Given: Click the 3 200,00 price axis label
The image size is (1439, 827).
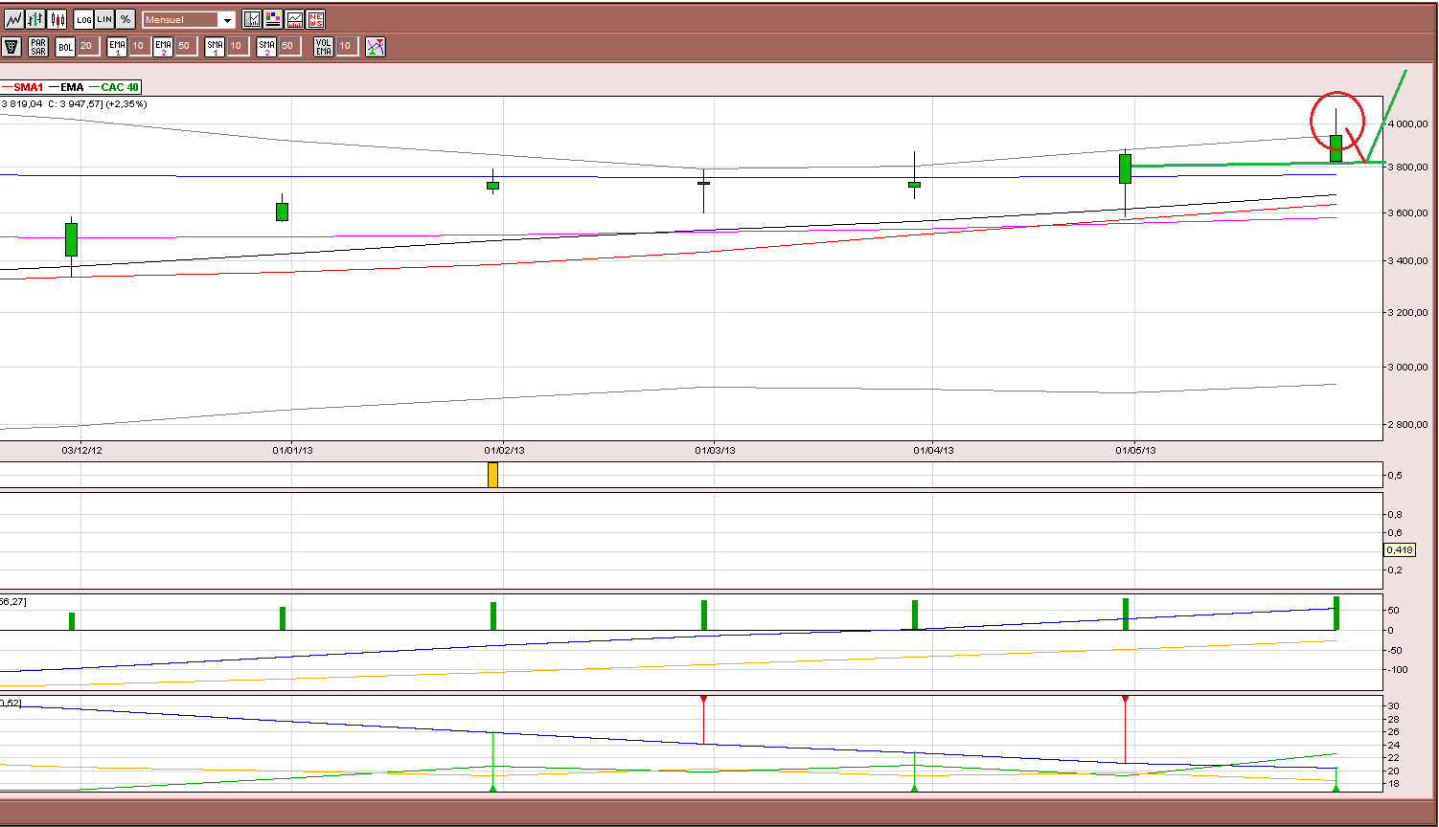Looking at the screenshot, I should (1407, 313).
